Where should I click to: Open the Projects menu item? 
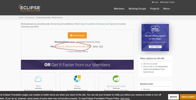pos(155,9)
